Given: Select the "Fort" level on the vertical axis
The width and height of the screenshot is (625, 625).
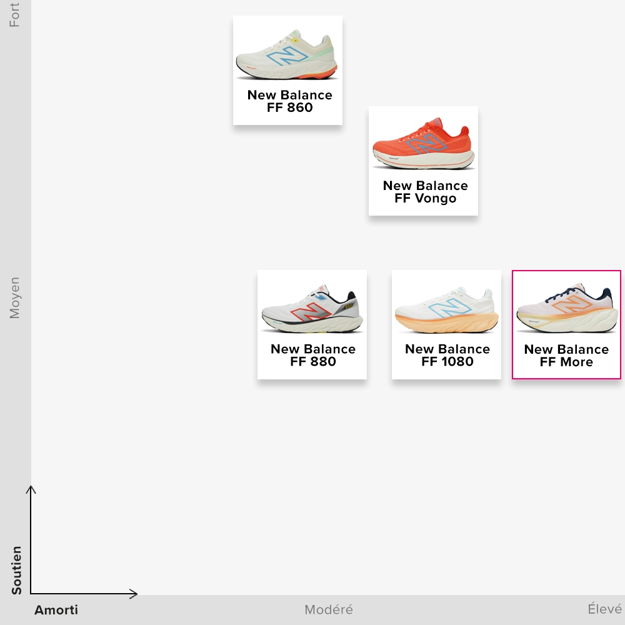Looking at the screenshot, I should pos(15,14).
